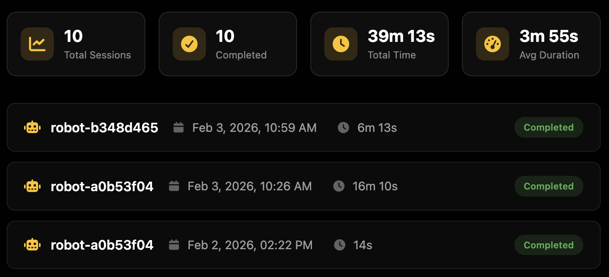
Task: Click the clock icon beside the 6m 13s duration
Action: (x=343, y=127)
